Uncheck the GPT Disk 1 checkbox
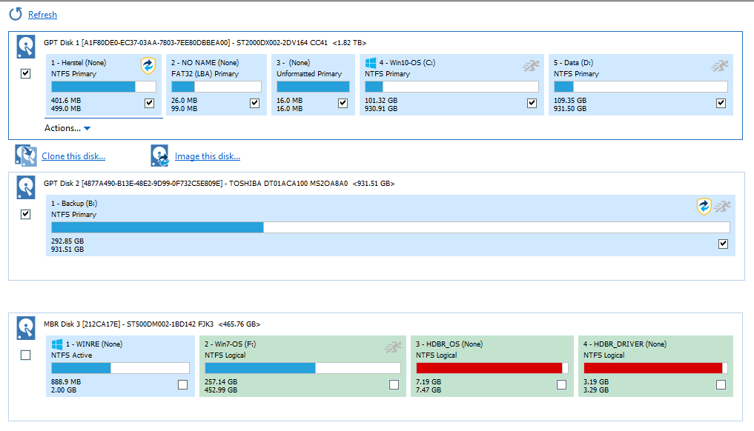Image resolution: width=754 pixels, height=431 pixels. click(26, 74)
